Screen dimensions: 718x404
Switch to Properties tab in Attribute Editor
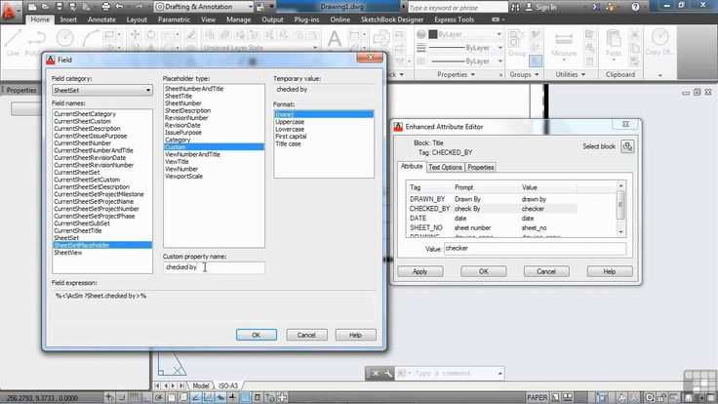tap(480, 167)
